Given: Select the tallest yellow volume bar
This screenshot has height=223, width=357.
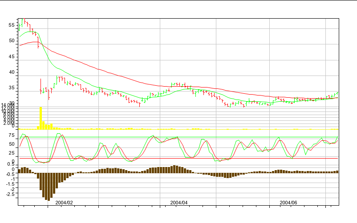Looking at the screenshot, I should click(x=41, y=118).
